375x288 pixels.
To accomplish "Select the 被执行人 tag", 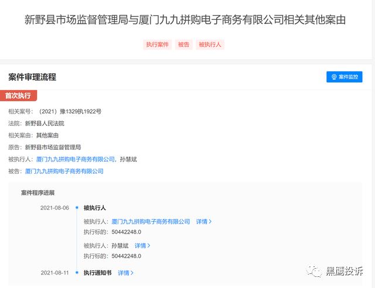I will 210,44.
